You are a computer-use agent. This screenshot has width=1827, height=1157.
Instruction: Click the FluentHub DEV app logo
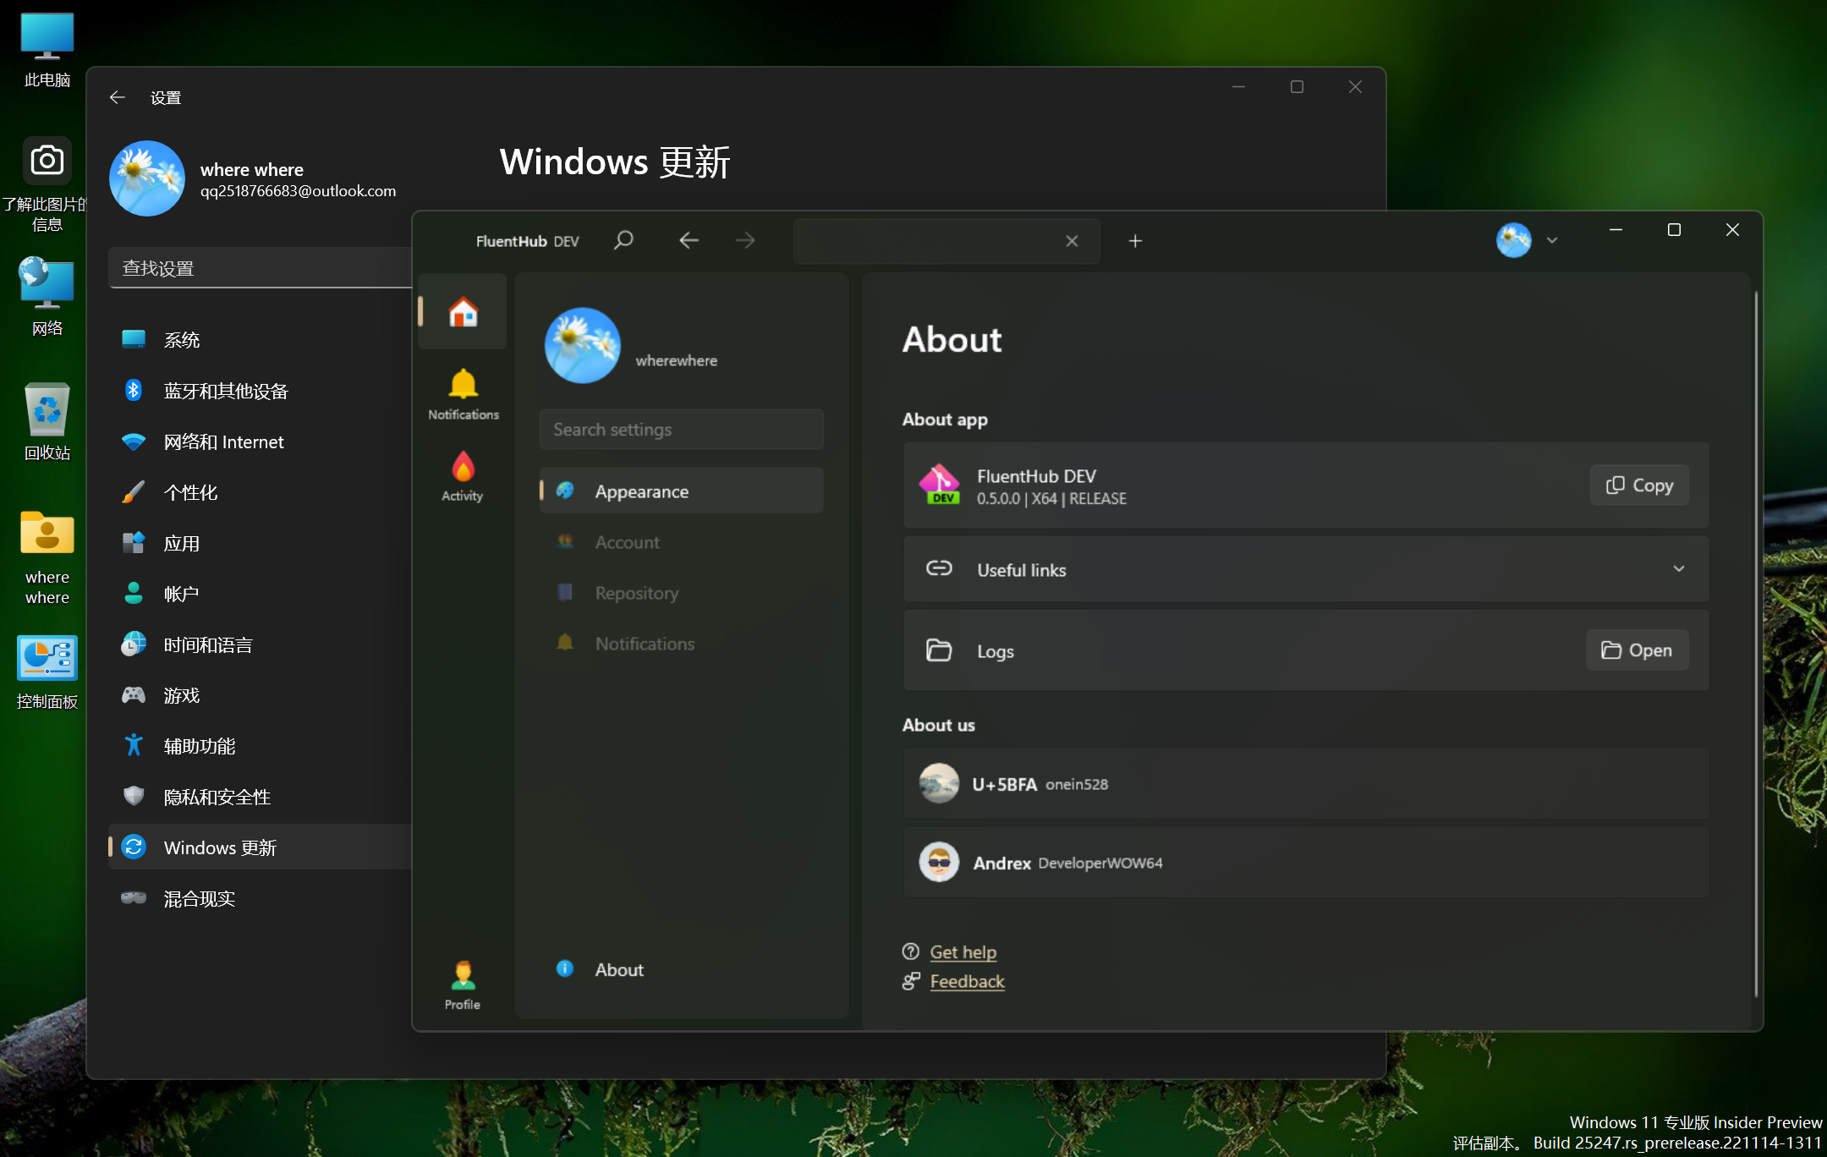coord(940,485)
